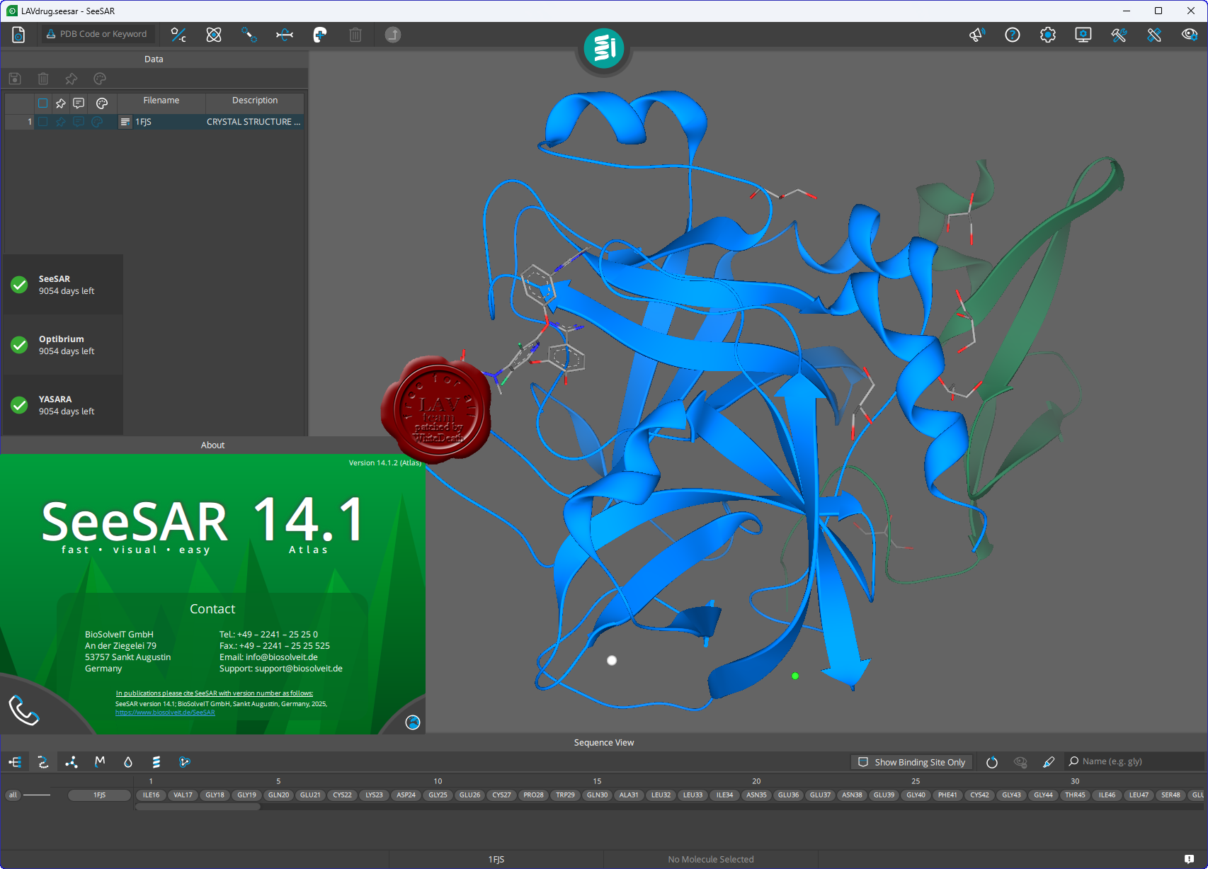Click the circular refresh arrow in Sequence View
The width and height of the screenshot is (1208, 869).
(x=992, y=762)
